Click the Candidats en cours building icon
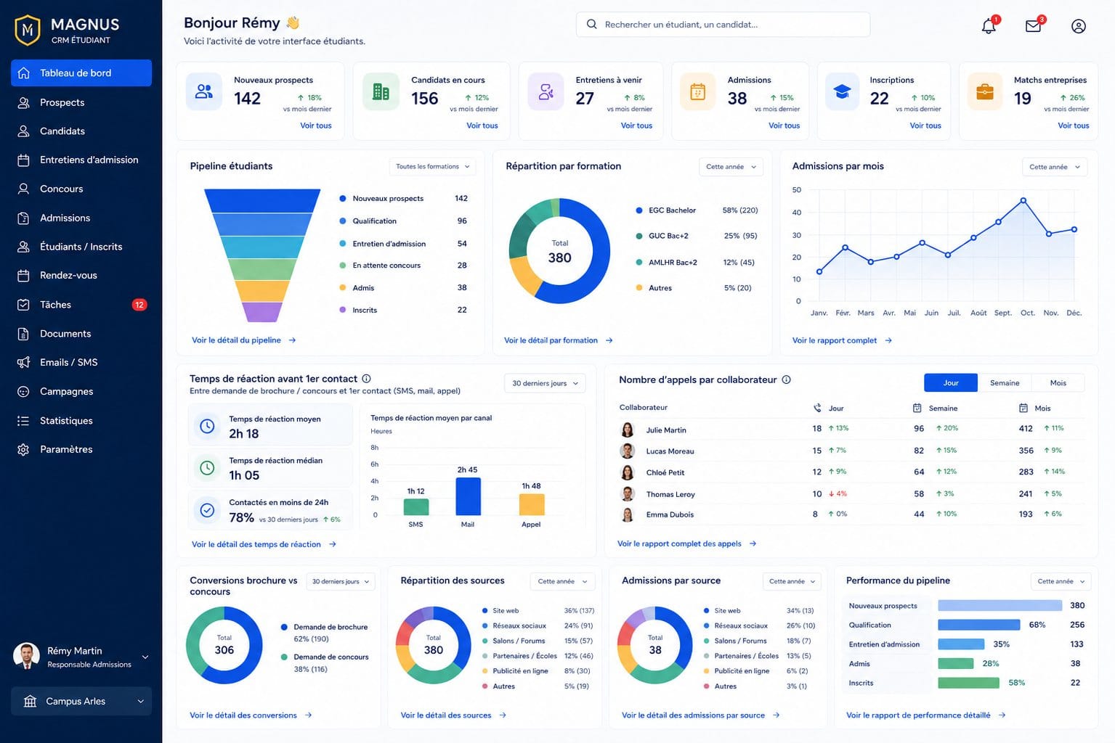The width and height of the screenshot is (1115, 743). tap(381, 91)
